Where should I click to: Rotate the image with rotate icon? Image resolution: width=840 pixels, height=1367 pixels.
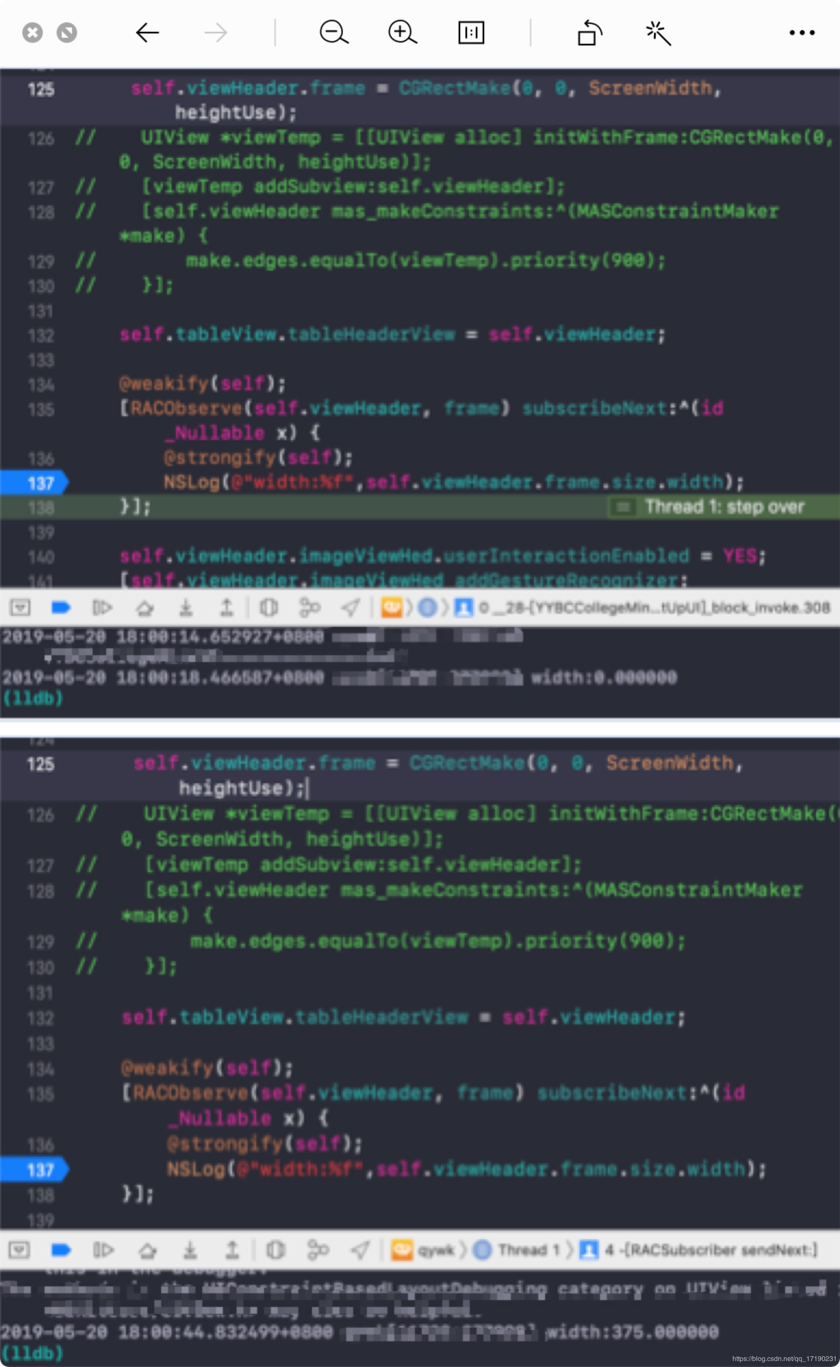click(589, 33)
